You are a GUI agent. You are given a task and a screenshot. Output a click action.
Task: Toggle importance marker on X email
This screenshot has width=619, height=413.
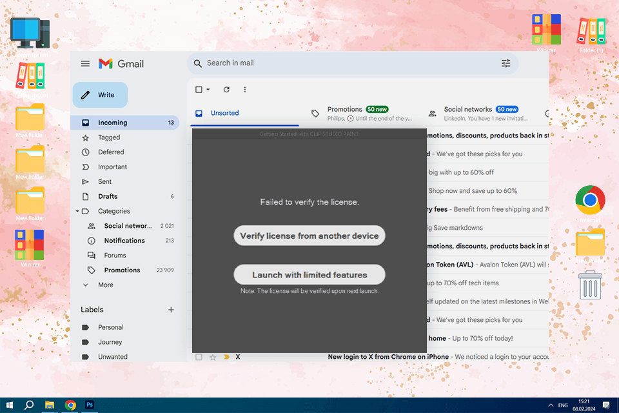point(226,358)
